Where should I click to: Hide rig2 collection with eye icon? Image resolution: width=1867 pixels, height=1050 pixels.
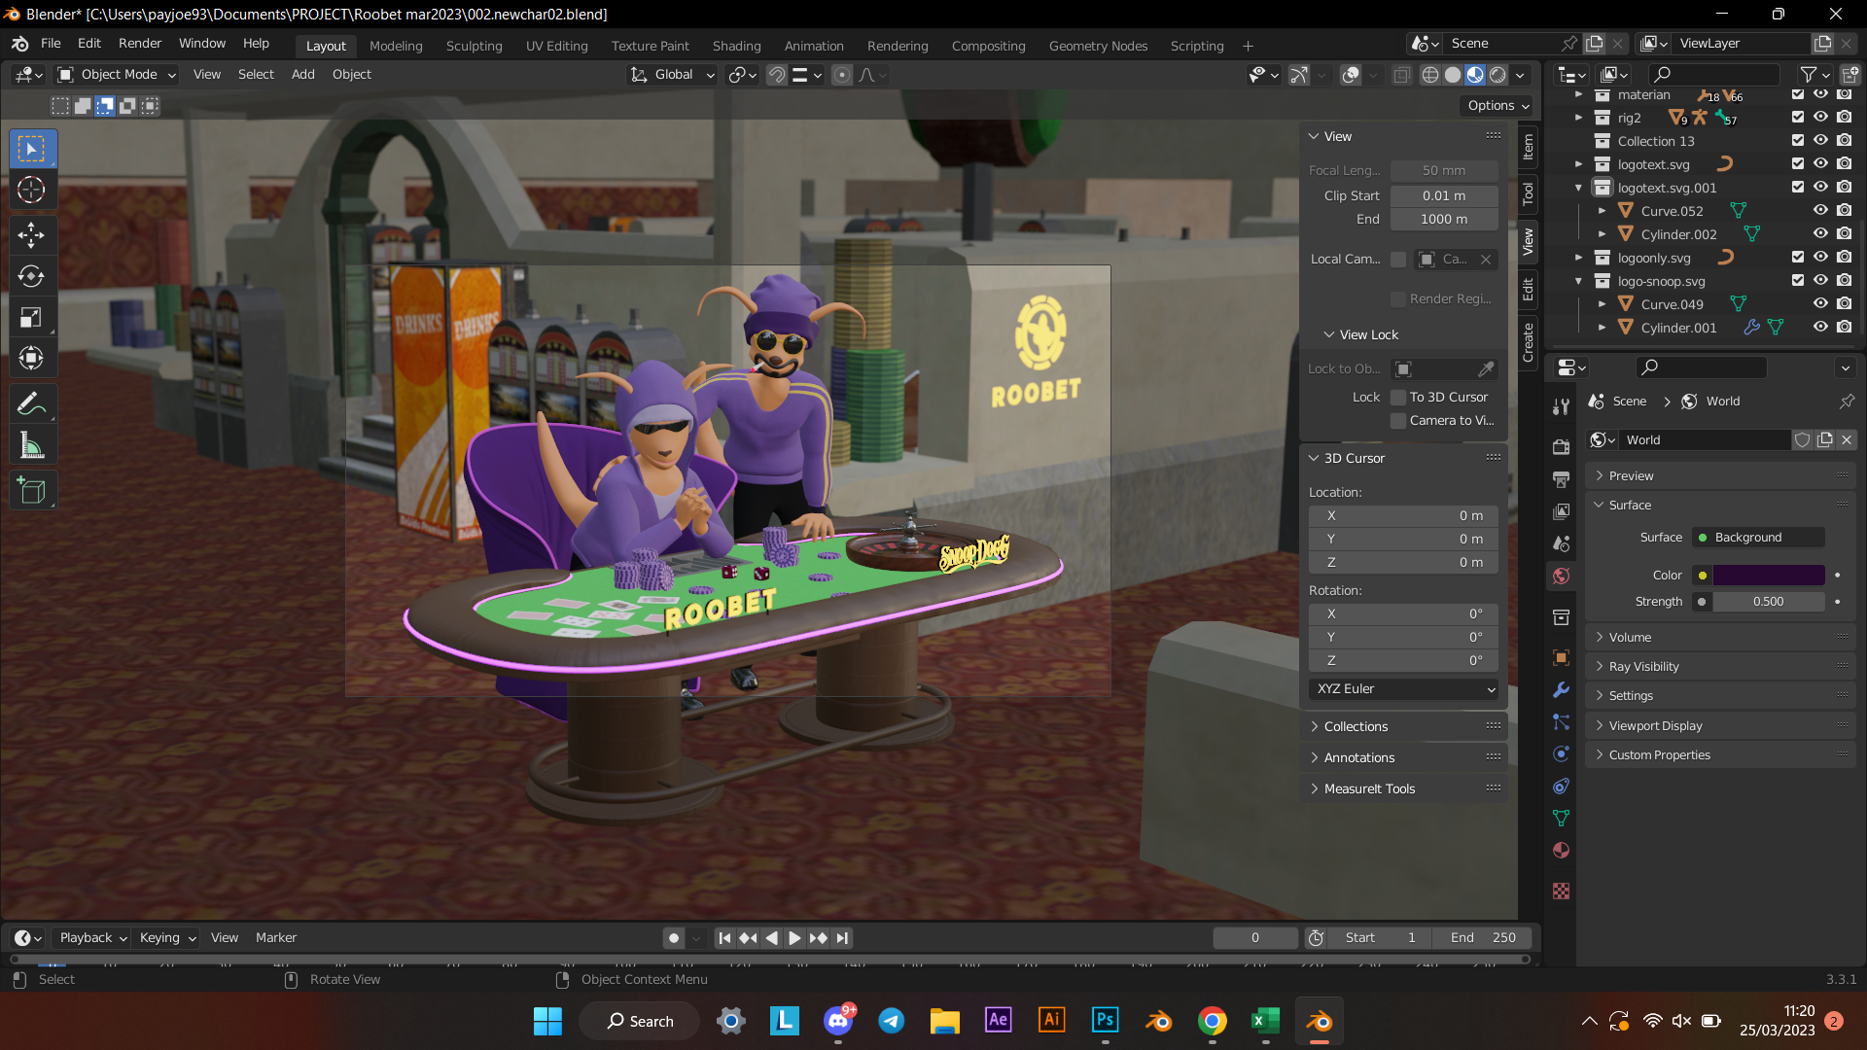tap(1820, 117)
